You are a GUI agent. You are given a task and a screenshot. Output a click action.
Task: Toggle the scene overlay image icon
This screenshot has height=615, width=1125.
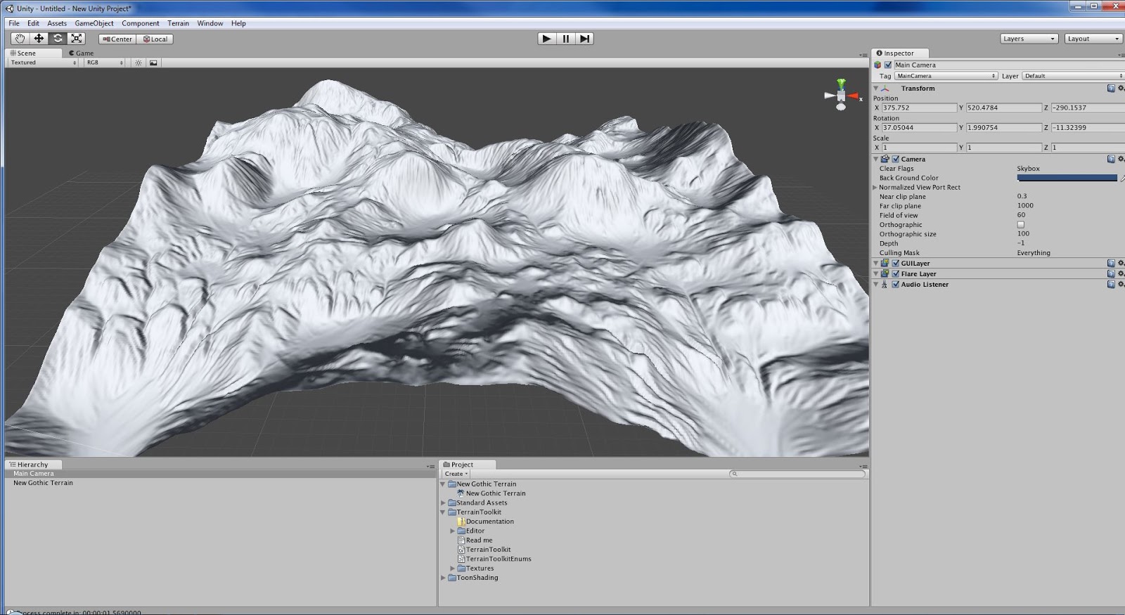[153, 63]
